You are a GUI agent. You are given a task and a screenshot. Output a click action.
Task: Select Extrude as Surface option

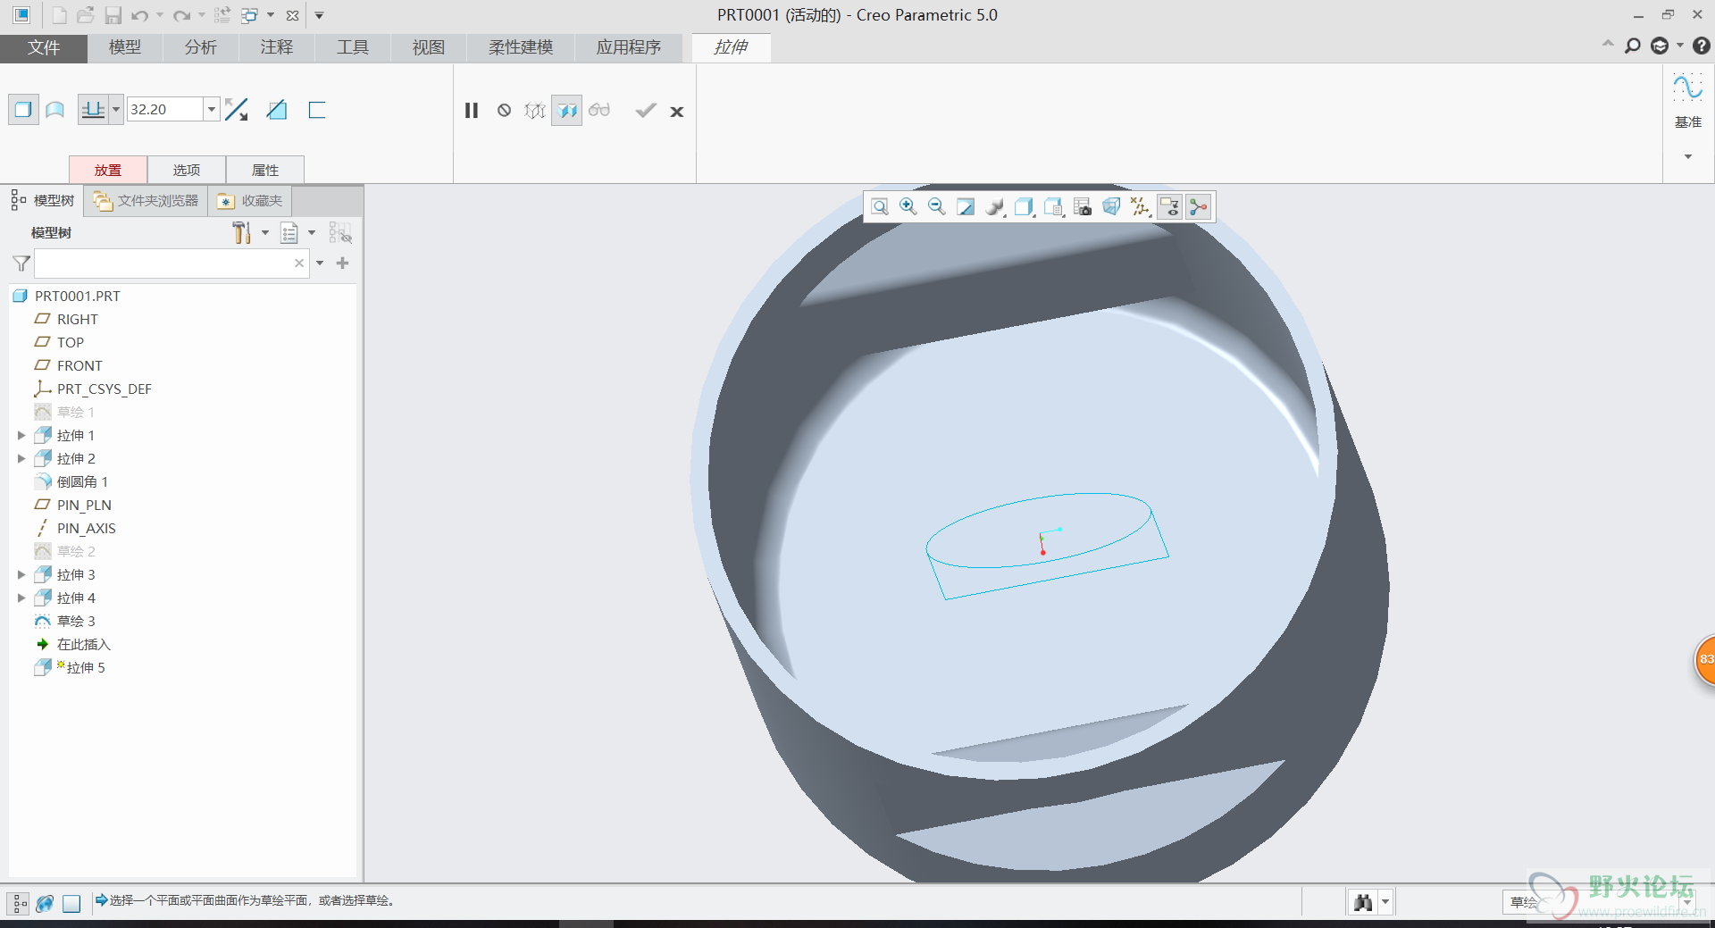[x=55, y=110]
